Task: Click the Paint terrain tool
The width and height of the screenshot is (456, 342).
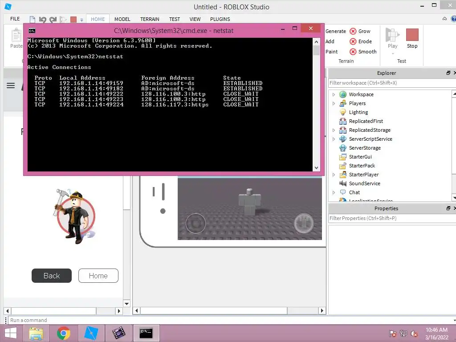Action: pos(331,52)
